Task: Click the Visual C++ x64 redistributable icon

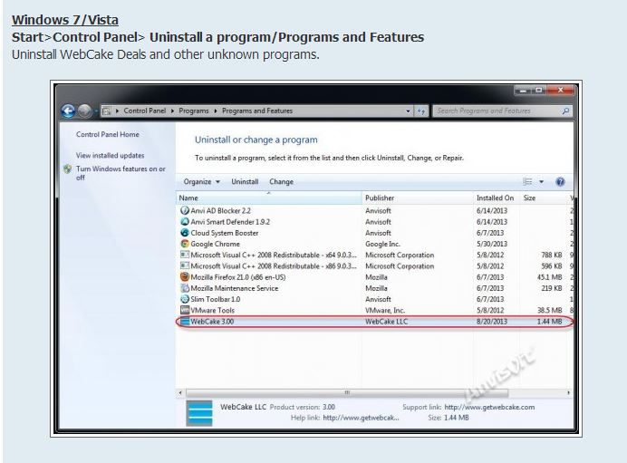Action: pos(184,255)
